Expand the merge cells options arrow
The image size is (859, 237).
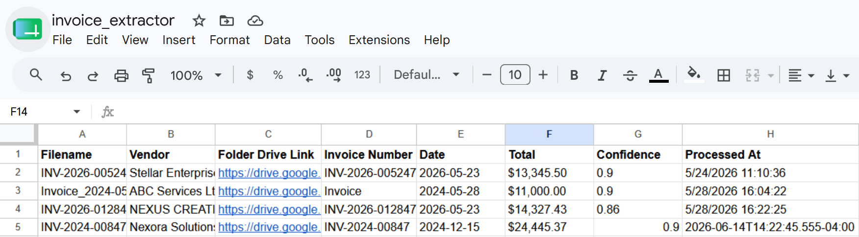(770, 75)
